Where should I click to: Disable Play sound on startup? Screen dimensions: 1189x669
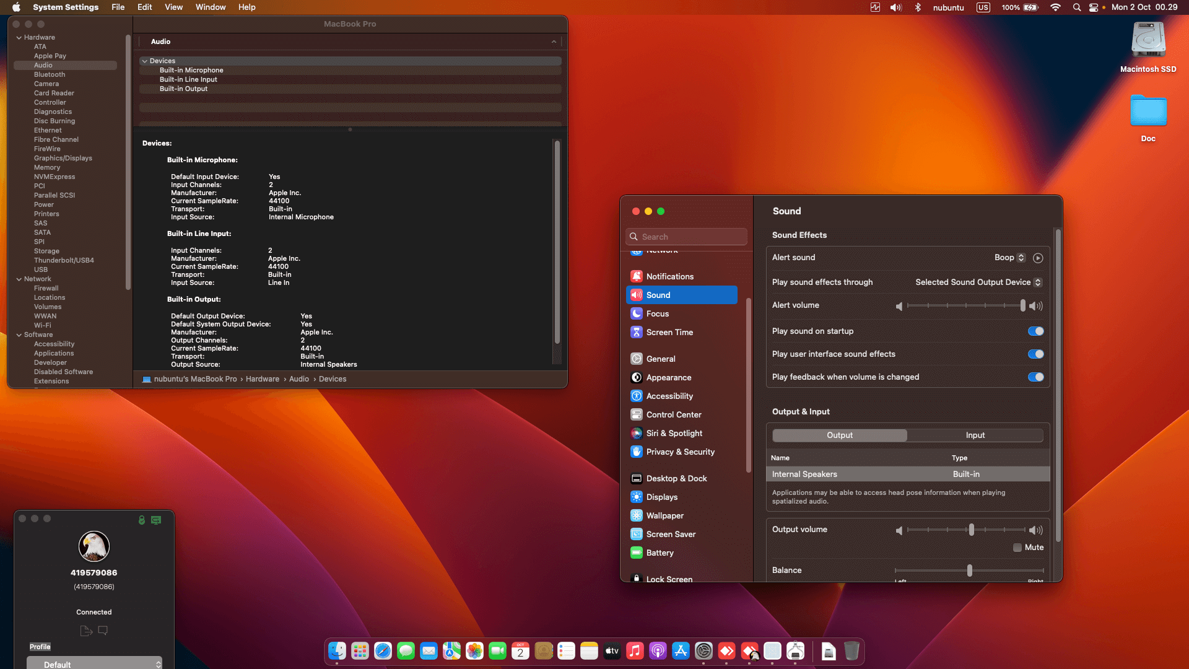tap(1035, 331)
